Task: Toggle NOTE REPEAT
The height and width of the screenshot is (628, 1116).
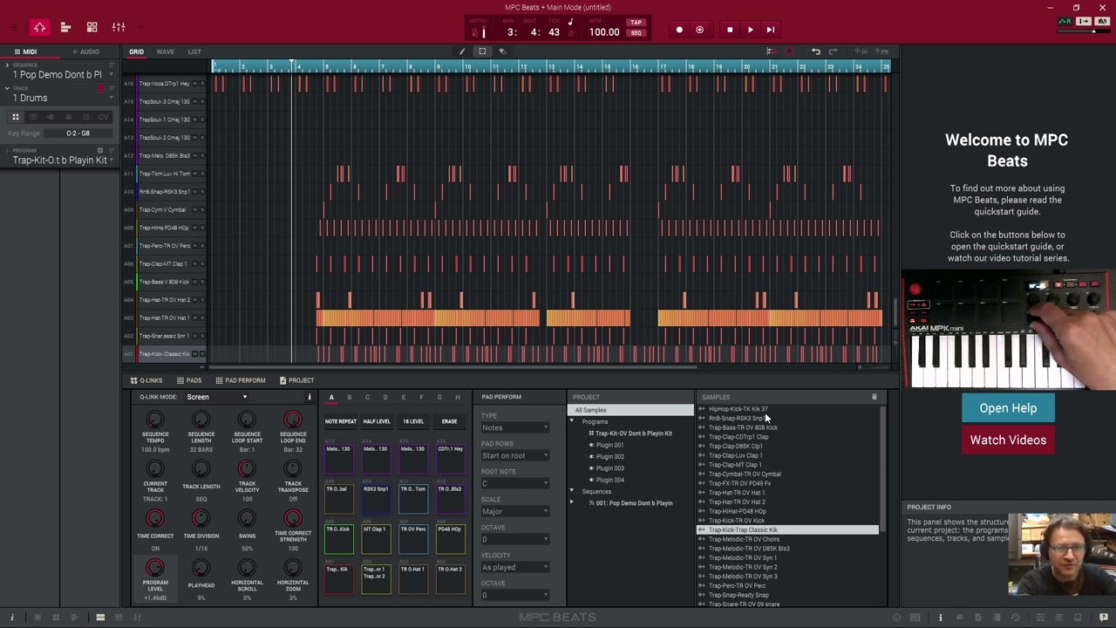Action: (x=341, y=422)
